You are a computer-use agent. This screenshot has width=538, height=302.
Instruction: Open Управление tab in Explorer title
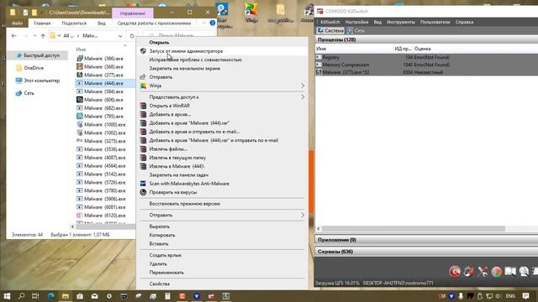point(133,13)
